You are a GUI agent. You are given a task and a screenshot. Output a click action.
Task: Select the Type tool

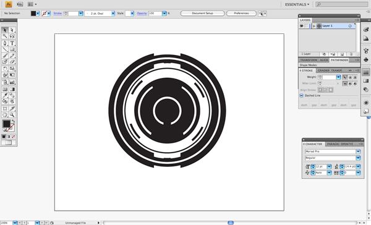12,43
